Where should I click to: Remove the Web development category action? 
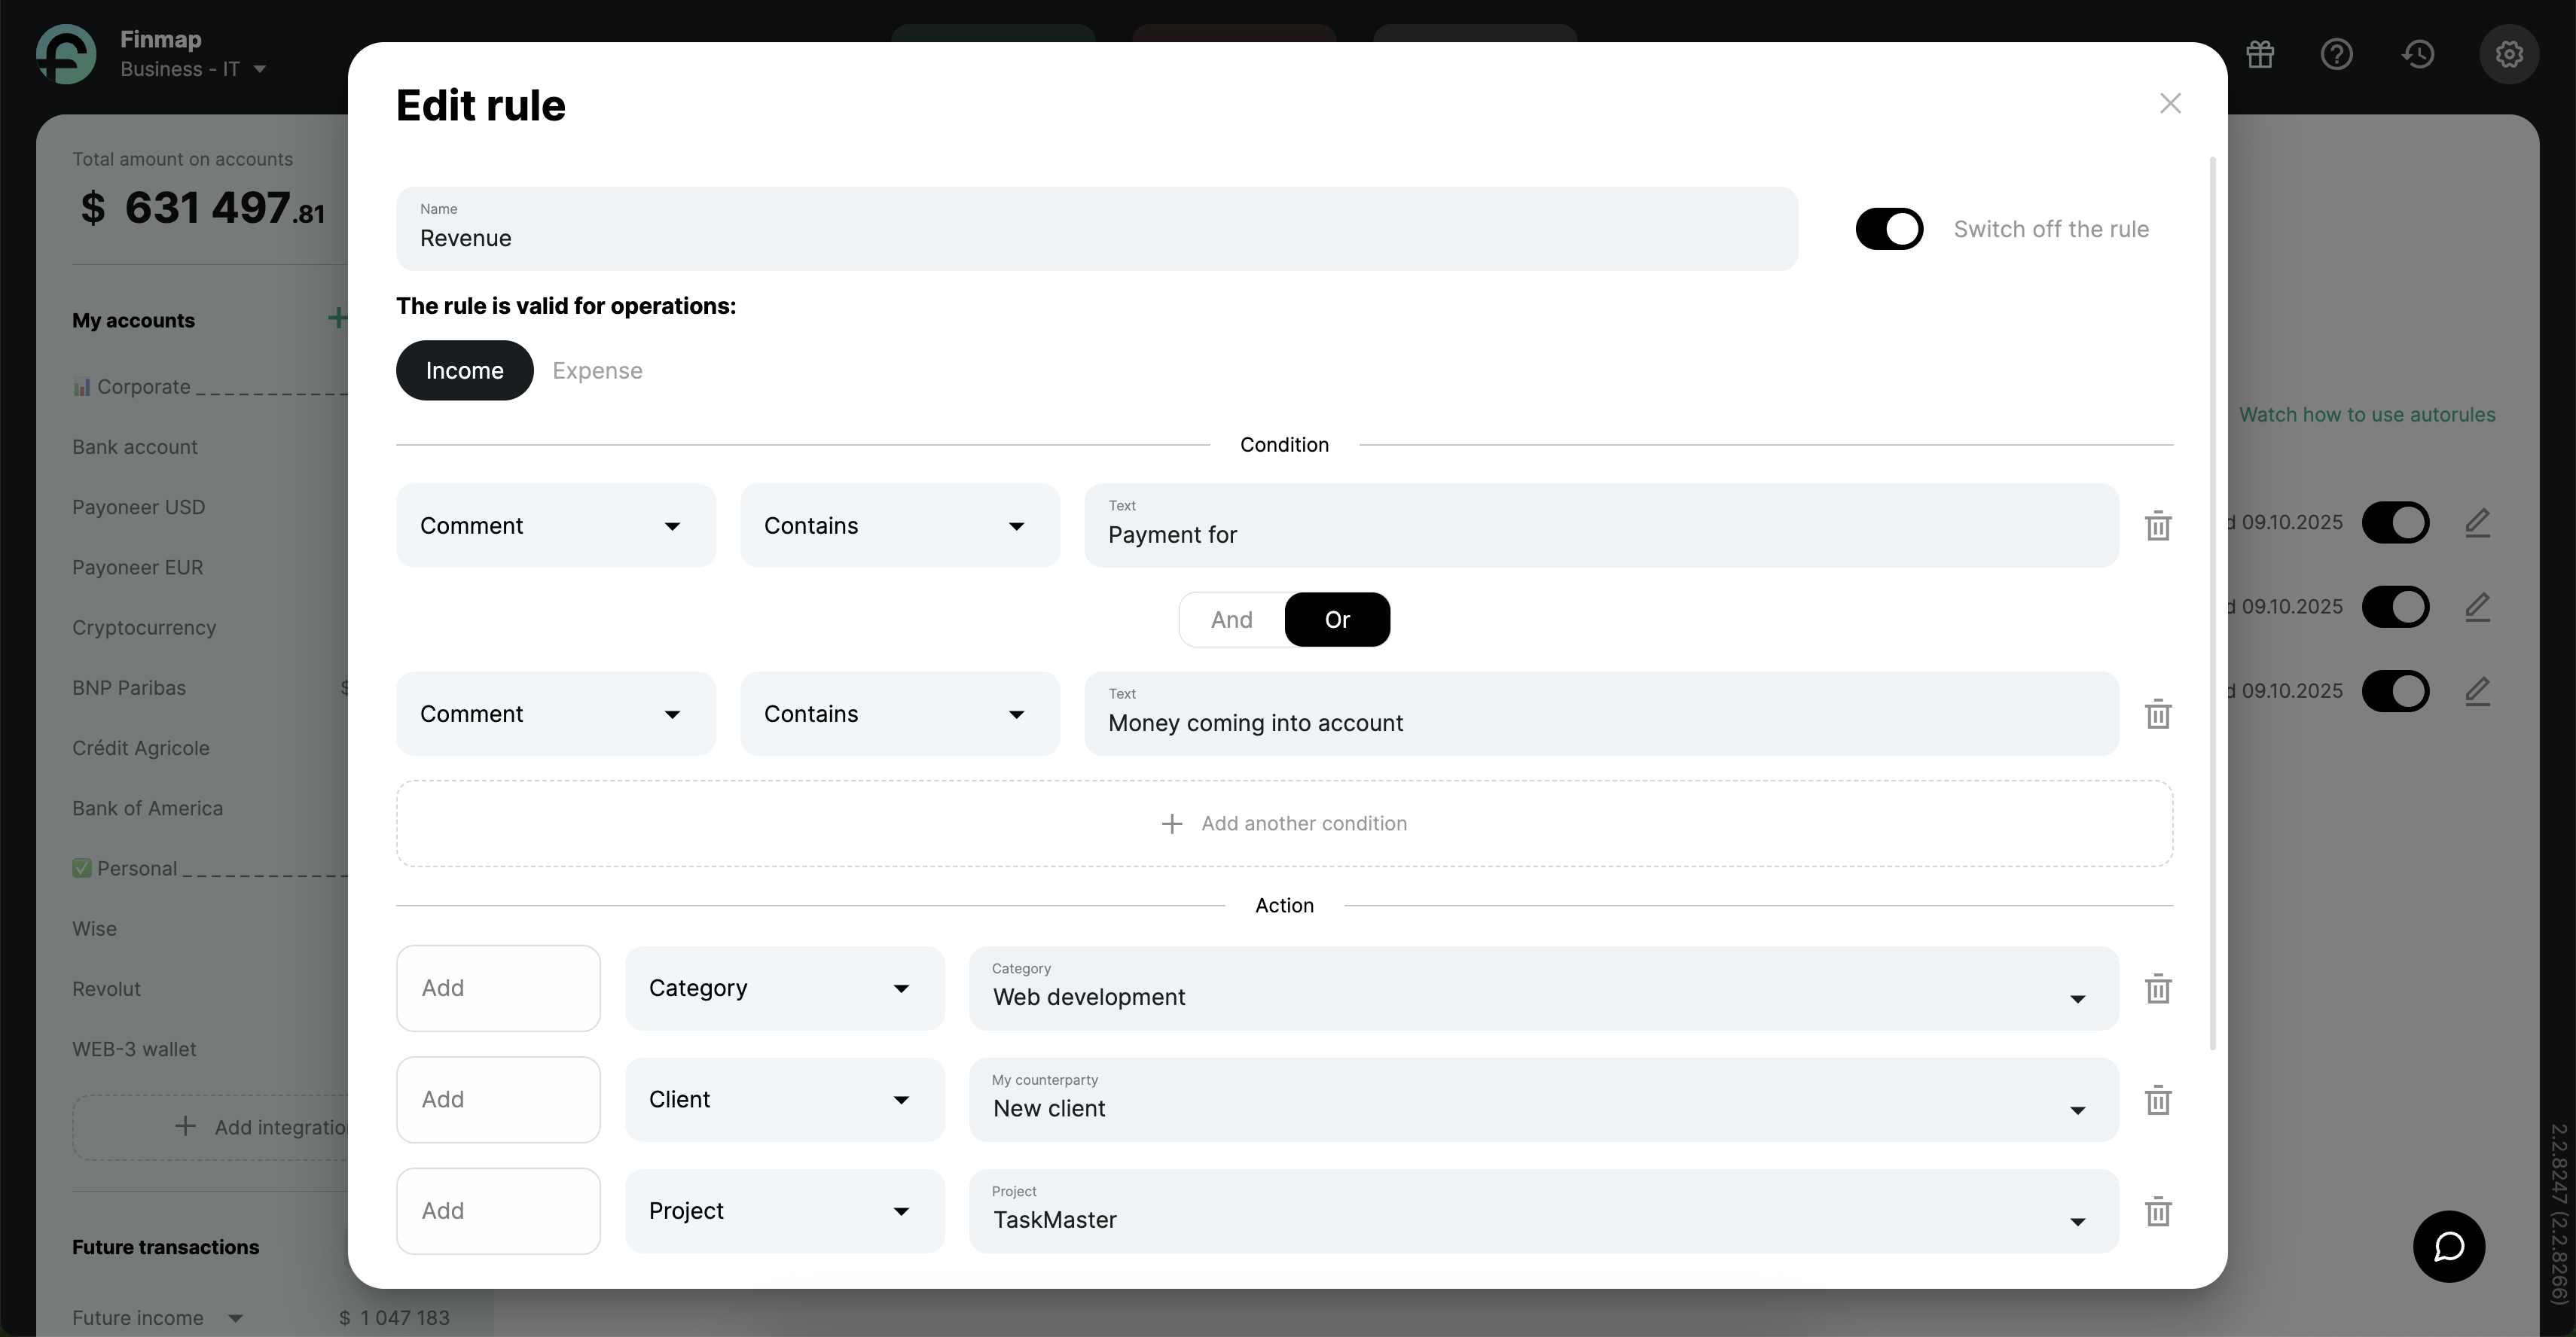pyautogui.click(x=2158, y=988)
